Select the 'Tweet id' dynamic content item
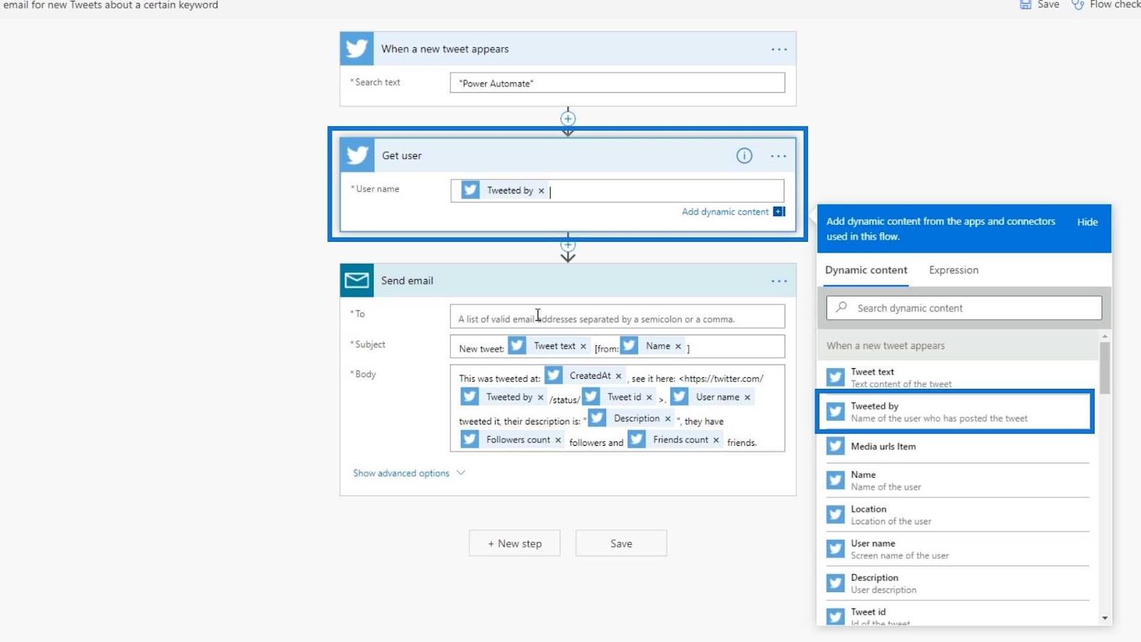This screenshot has width=1141, height=642. (958, 615)
